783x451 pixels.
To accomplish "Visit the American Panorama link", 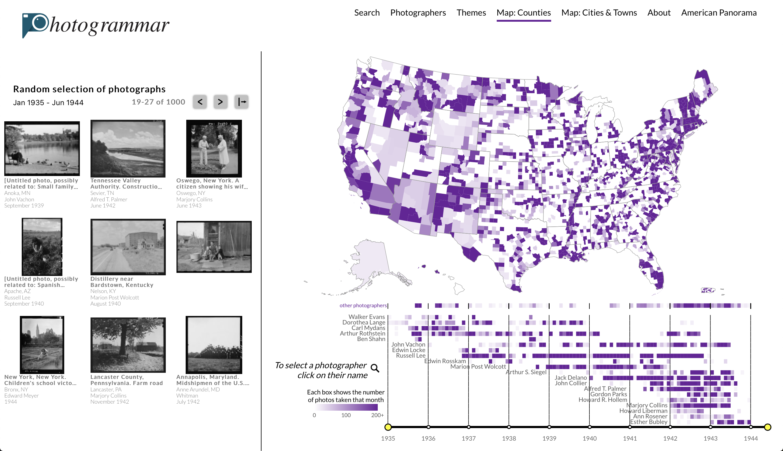I will [x=718, y=13].
